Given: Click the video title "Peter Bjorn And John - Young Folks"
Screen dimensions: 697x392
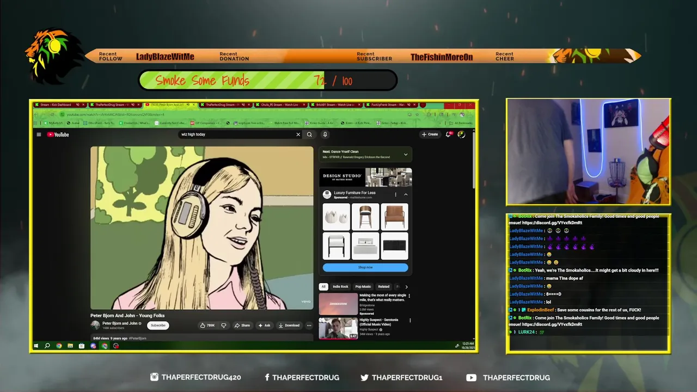Looking at the screenshot, I should (127, 316).
